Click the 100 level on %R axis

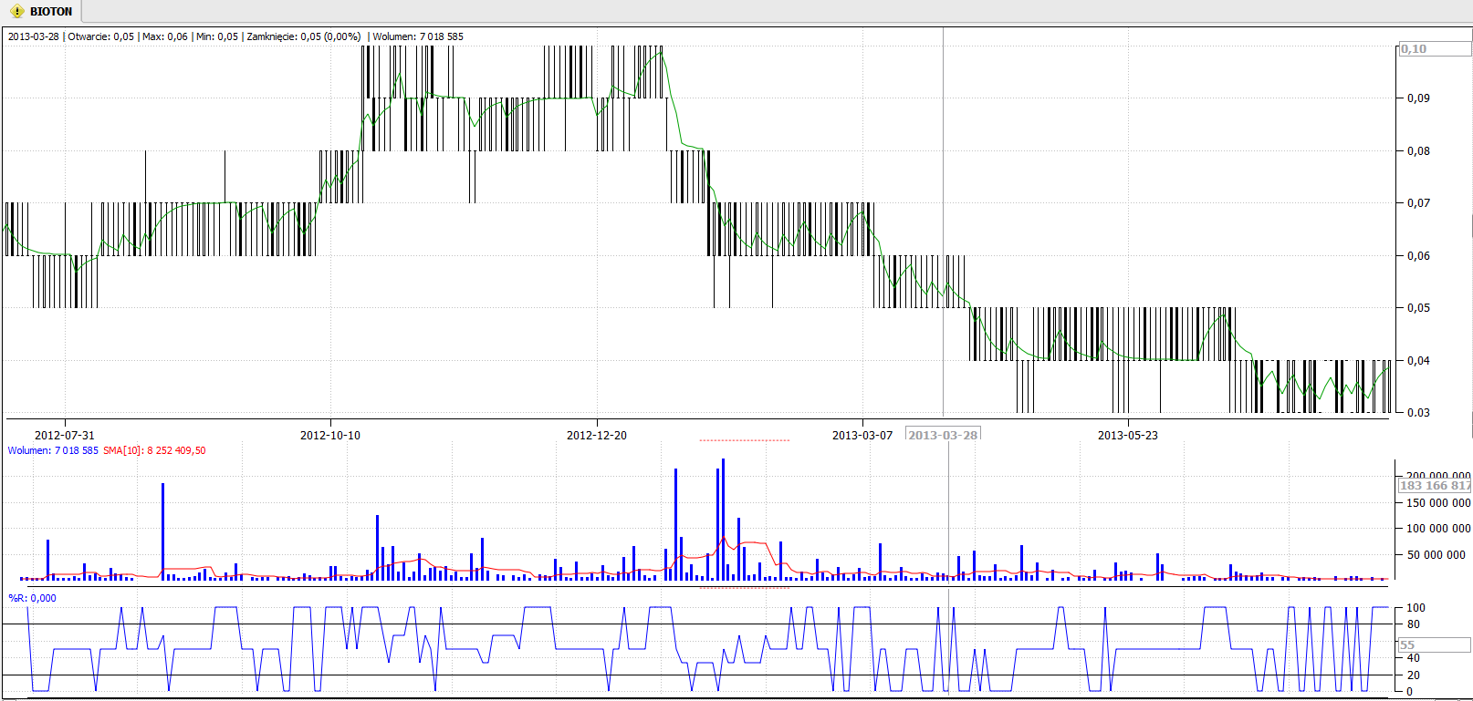coord(1416,608)
